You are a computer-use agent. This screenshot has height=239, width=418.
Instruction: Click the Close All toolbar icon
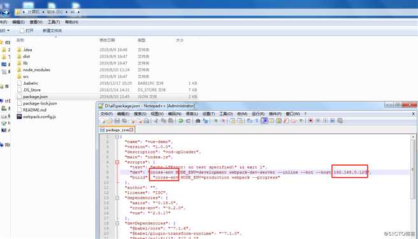click(140, 121)
